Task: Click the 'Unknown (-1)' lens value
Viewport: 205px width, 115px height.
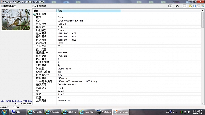Action: point(63,101)
